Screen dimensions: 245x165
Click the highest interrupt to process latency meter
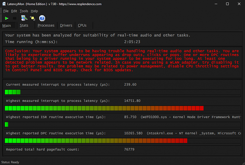[122, 108]
